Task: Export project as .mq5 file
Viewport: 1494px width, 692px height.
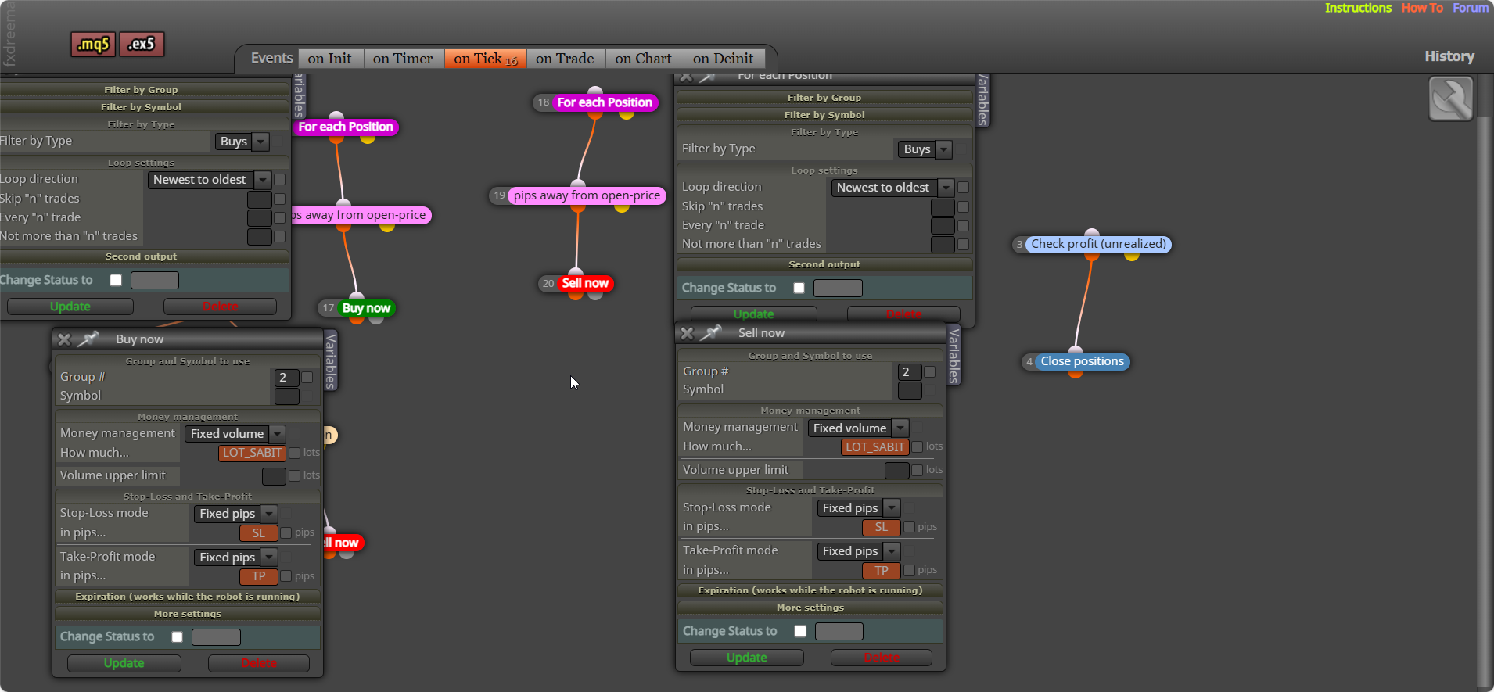Action: [x=93, y=45]
